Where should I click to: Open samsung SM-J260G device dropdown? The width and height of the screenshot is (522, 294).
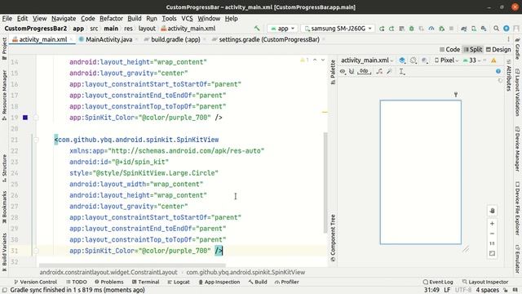pyautogui.click(x=338, y=29)
